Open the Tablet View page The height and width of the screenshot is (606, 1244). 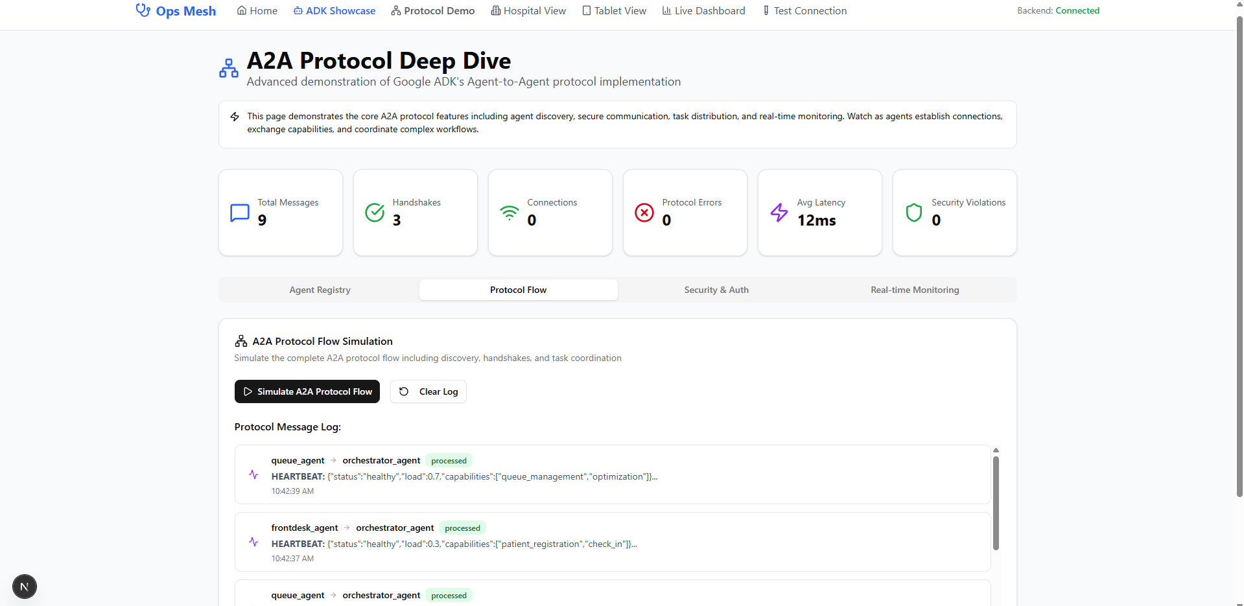pyautogui.click(x=615, y=10)
